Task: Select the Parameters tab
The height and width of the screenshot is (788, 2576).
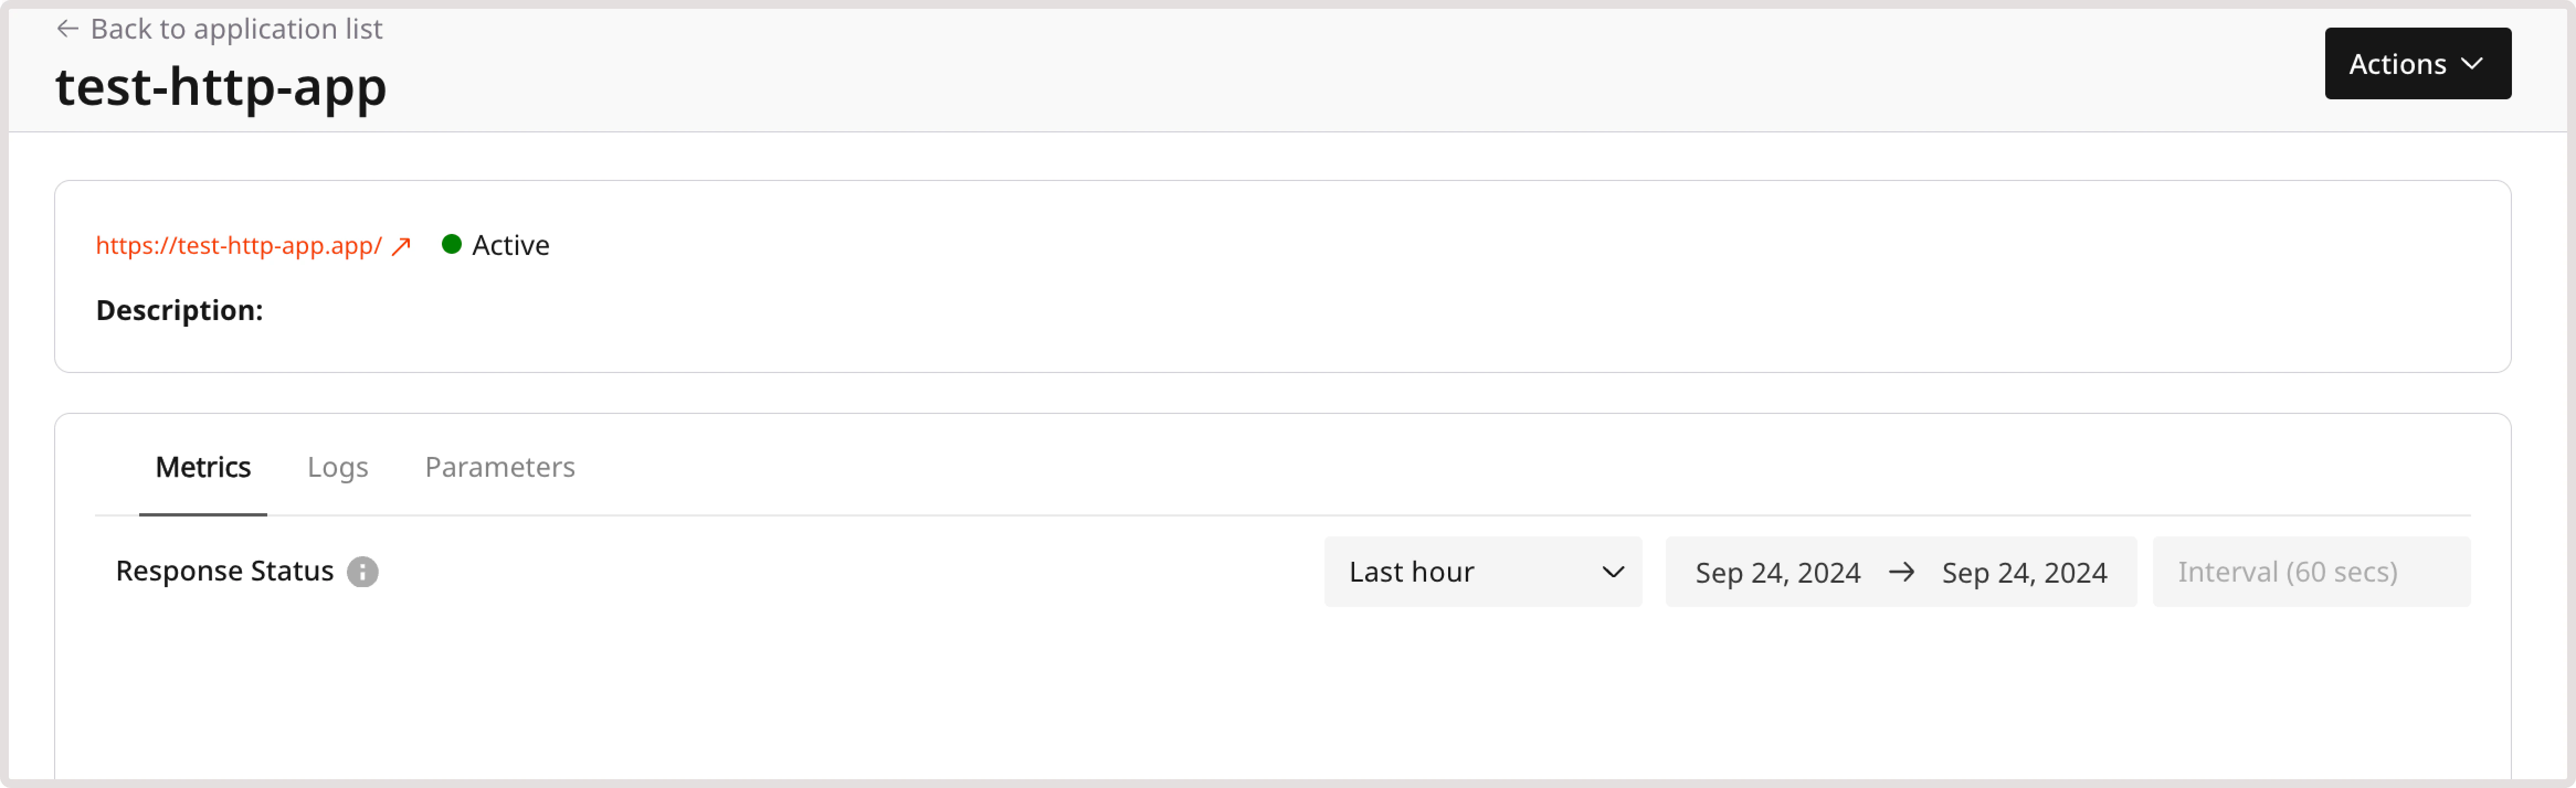Action: (x=500, y=466)
